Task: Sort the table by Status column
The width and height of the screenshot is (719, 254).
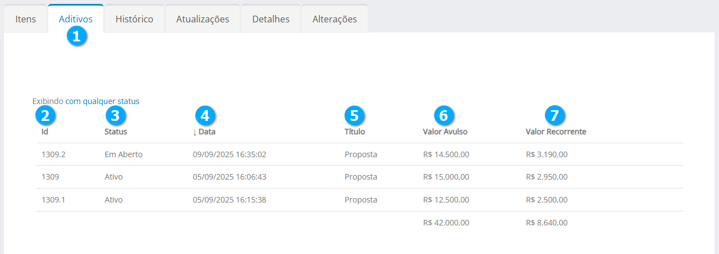Action: pos(116,132)
